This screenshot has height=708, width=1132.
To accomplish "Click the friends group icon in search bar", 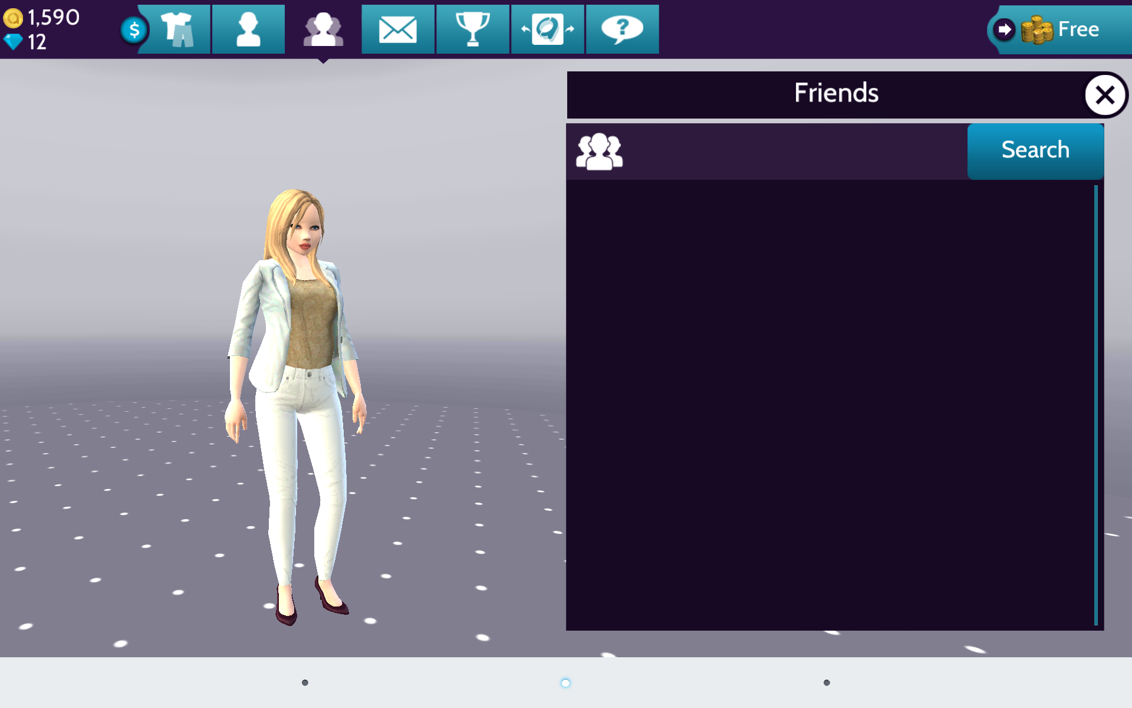I will 599,152.
